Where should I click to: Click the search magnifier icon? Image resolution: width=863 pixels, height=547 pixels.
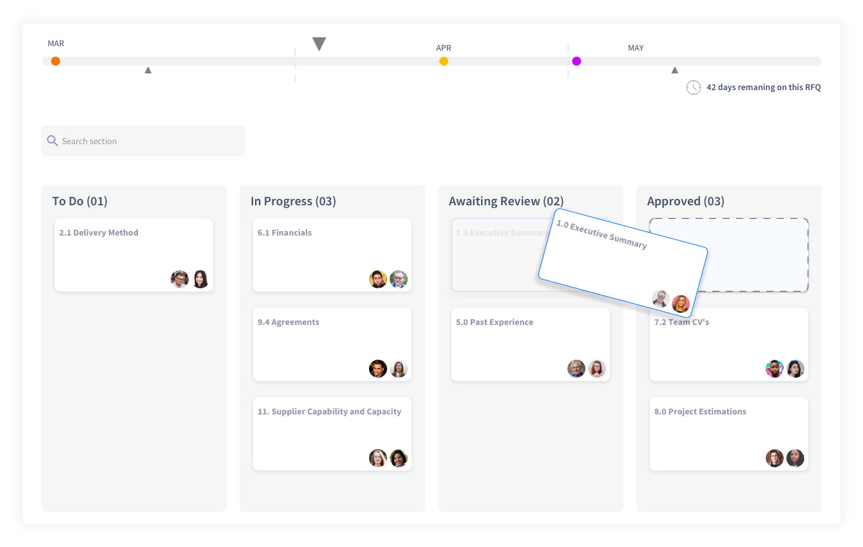tap(52, 141)
